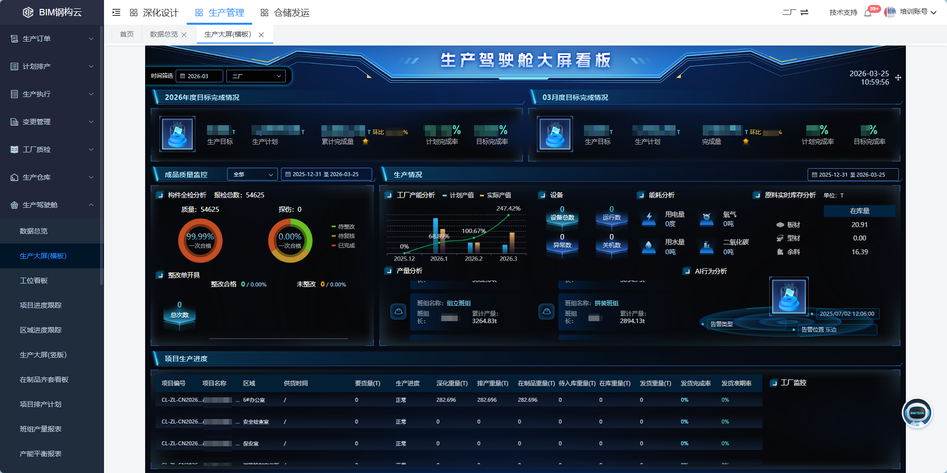Click the 生产执行 sidebar icon
Viewport: 947px width, 473px height.
click(14, 94)
